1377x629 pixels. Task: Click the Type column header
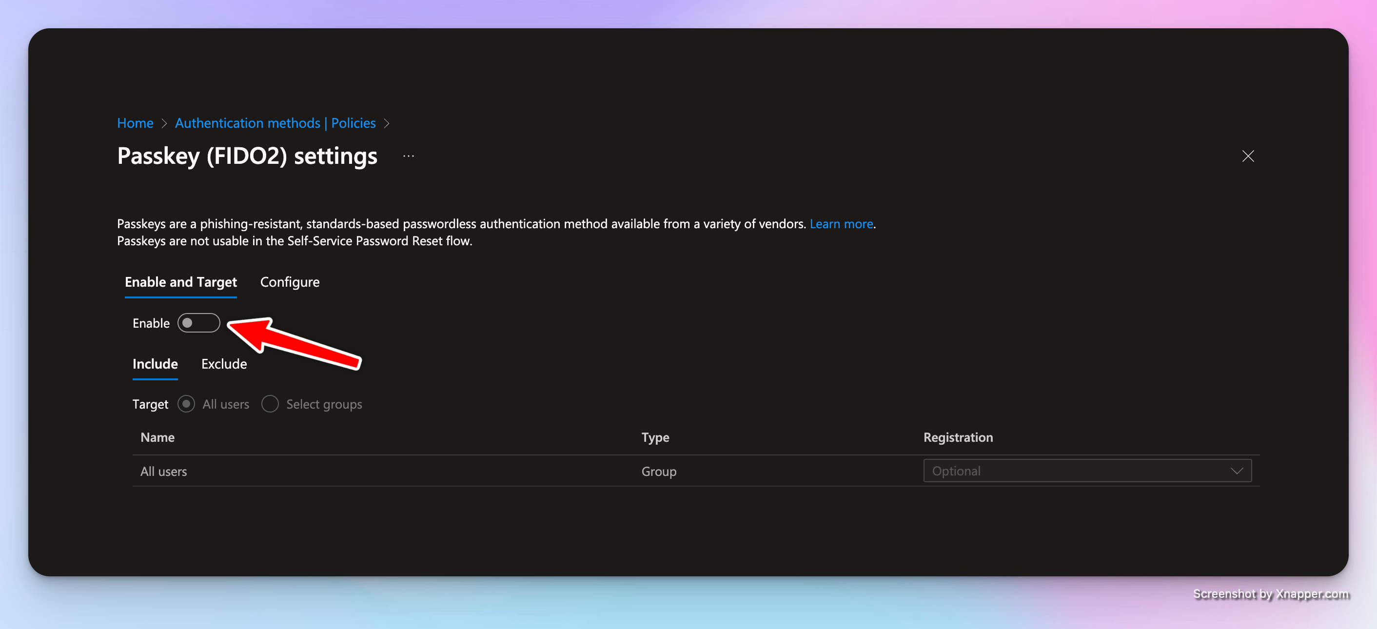click(x=655, y=437)
